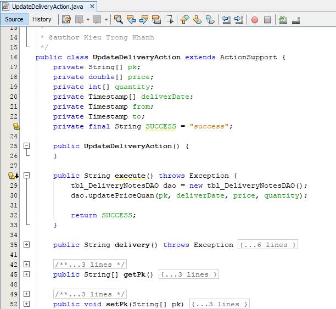
Task: Expand the delivery method fold at line 35
Action: [x=26, y=244]
